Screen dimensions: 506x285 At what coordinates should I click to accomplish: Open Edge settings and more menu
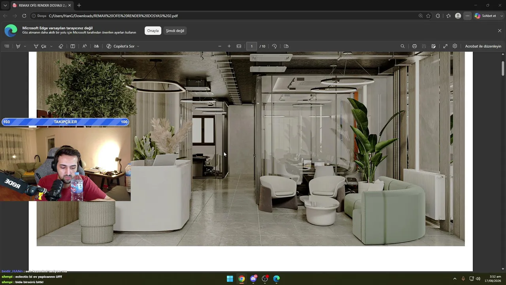coord(467,16)
